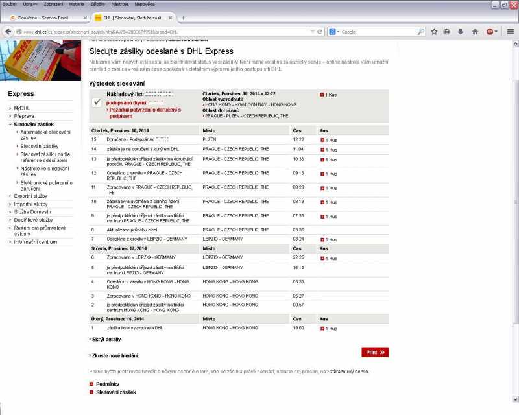Open the search engine dropdown in search box
Viewport: 519px width, 415px height.
[x=333, y=32]
